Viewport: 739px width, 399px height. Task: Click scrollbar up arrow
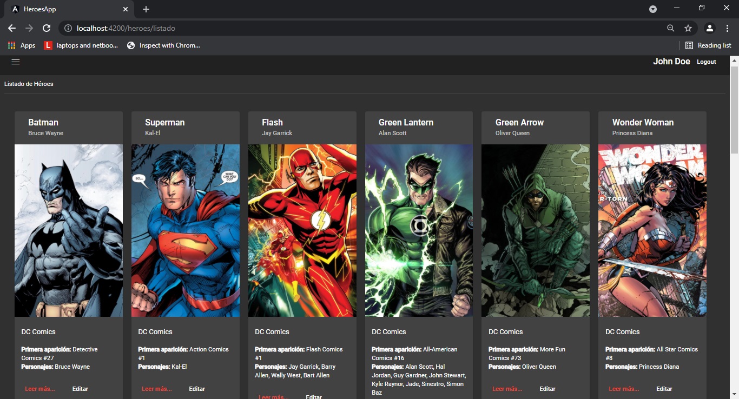(x=734, y=60)
